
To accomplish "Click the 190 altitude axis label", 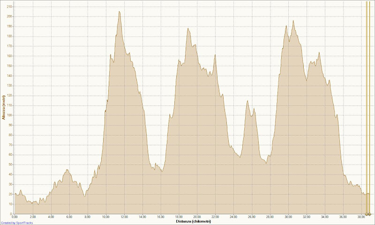I will tap(9, 26).
